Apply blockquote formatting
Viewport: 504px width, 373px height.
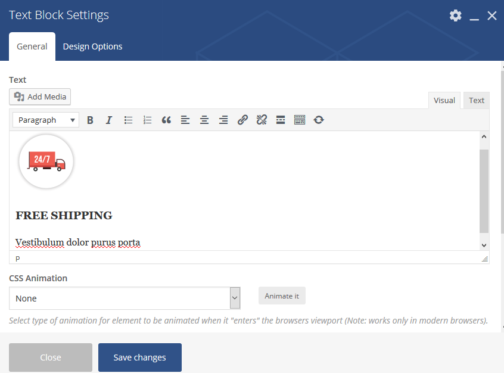coord(166,120)
